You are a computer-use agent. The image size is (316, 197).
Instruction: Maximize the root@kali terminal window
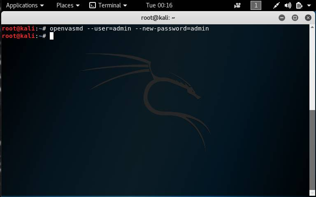(x=295, y=18)
